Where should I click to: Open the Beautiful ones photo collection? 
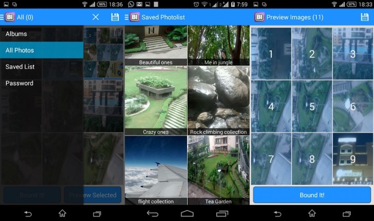[156, 45]
